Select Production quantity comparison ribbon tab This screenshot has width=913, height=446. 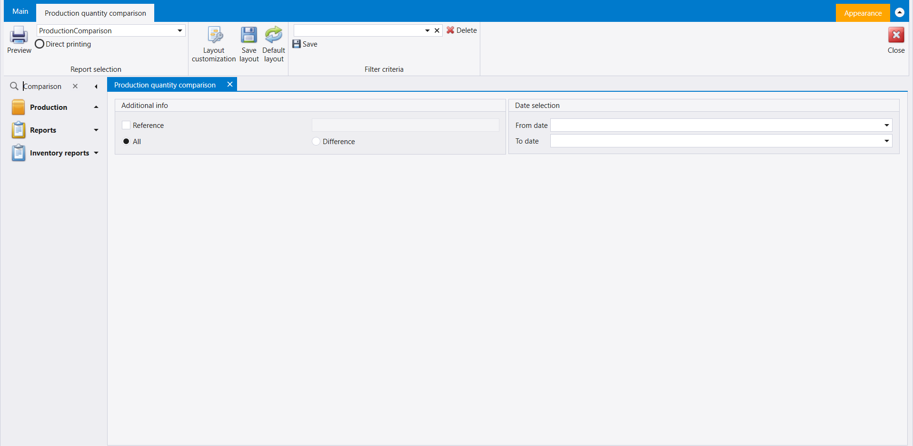[x=95, y=13]
